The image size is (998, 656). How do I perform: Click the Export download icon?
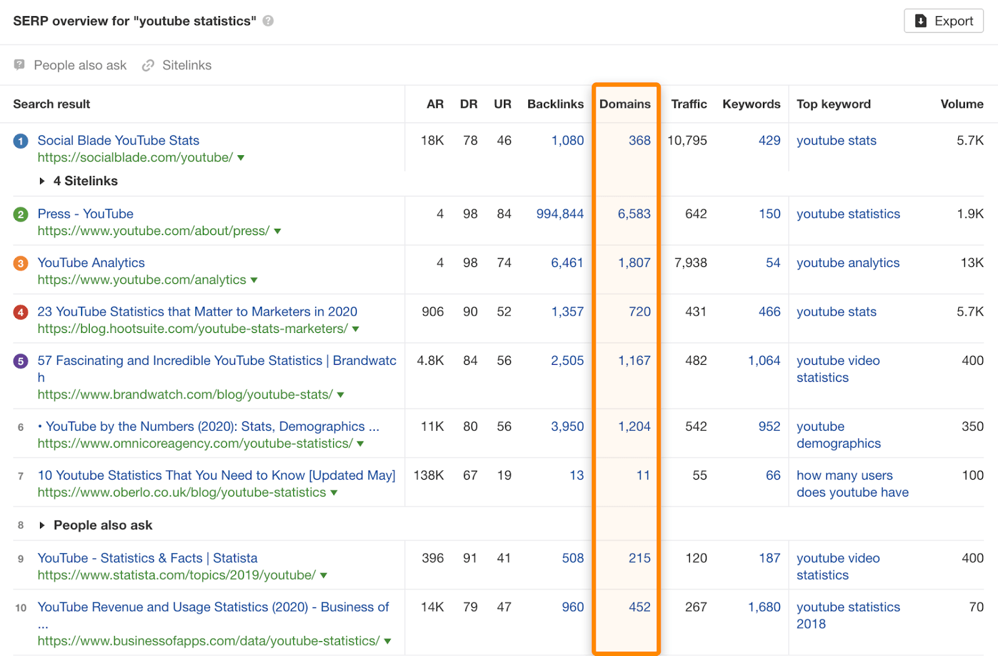(919, 20)
